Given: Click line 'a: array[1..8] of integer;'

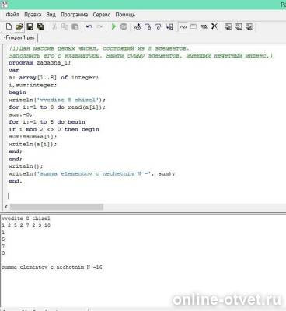Looking at the screenshot, I should tap(54, 78).
